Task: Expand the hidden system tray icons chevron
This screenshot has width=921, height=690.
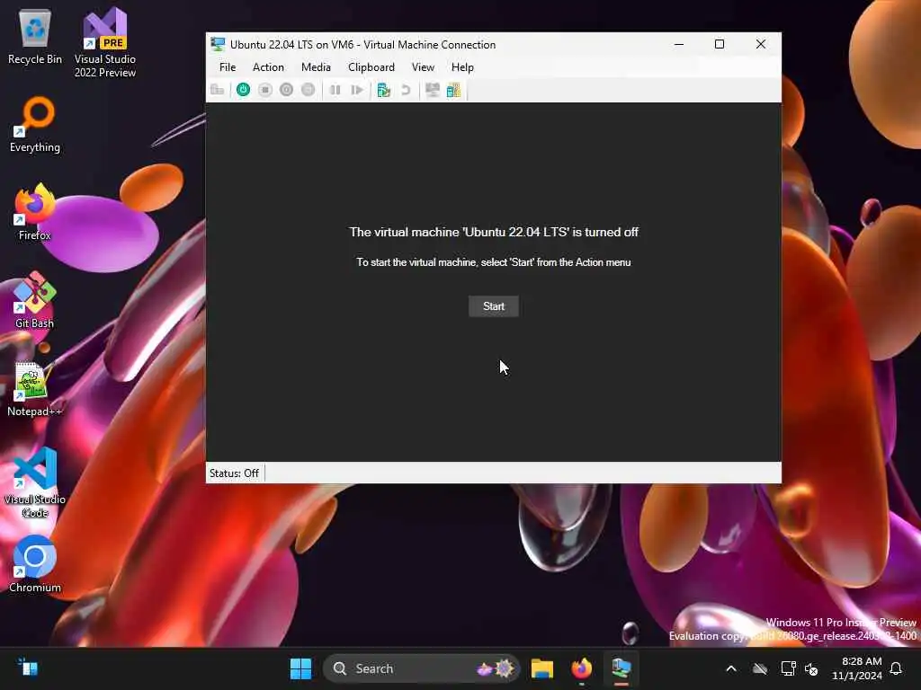Action: click(731, 668)
